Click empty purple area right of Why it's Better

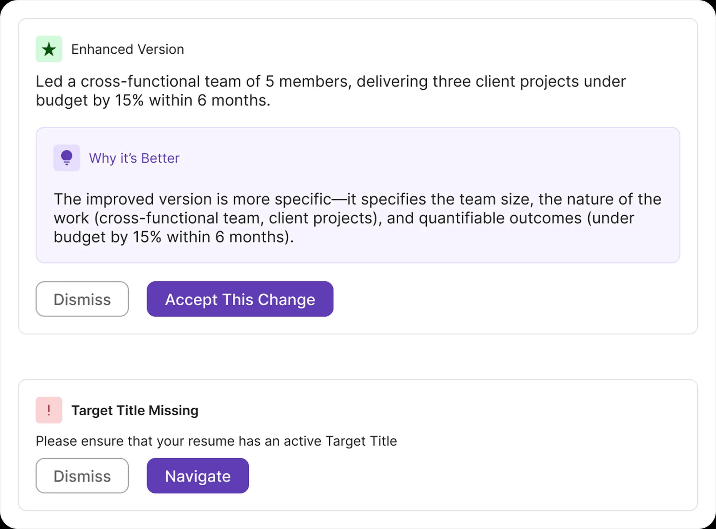click(416, 158)
